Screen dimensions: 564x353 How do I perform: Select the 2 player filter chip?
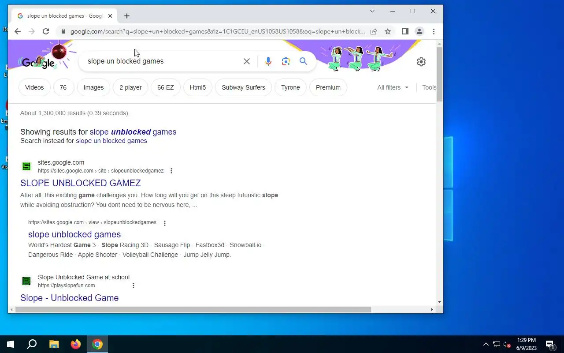click(x=130, y=87)
